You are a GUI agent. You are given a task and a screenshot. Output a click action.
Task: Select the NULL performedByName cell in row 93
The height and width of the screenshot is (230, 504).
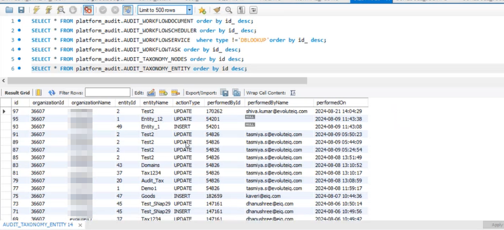coord(250,125)
